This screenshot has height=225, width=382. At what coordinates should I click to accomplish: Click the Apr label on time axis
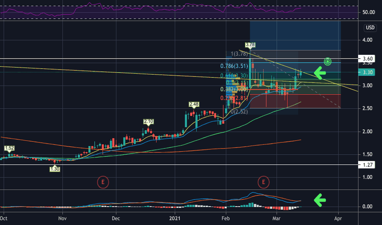point(338,218)
